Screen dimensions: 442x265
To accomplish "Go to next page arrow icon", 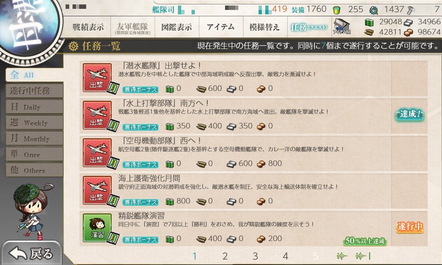I will click(341, 256).
